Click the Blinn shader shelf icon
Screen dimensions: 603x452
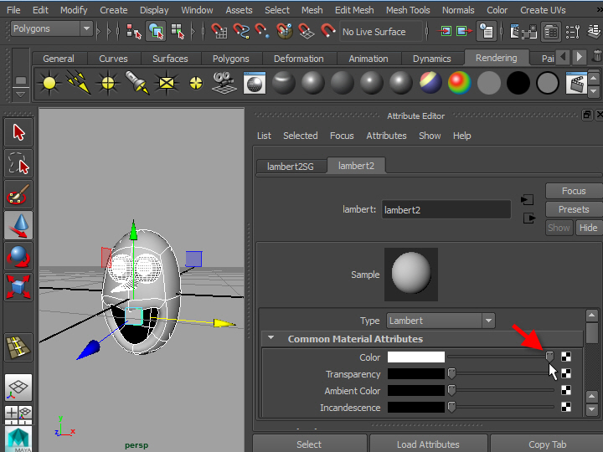coord(312,83)
